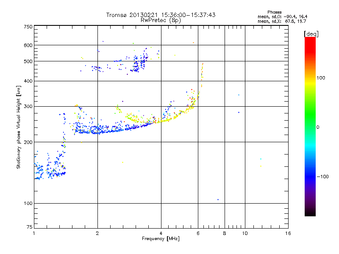Click the y-axis label '300'
The width and height of the screenshot is (339, 254).
click(28, 107)
